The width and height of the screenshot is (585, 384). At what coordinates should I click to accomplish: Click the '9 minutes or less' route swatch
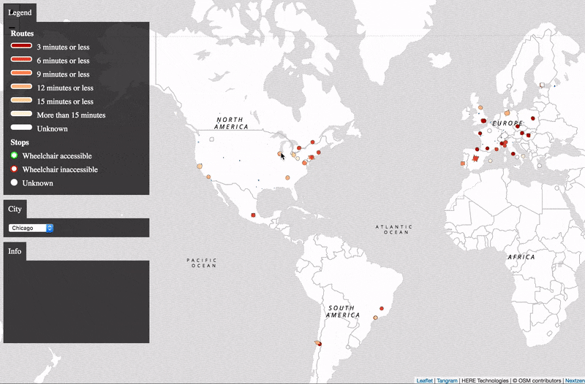coord(21,73)
